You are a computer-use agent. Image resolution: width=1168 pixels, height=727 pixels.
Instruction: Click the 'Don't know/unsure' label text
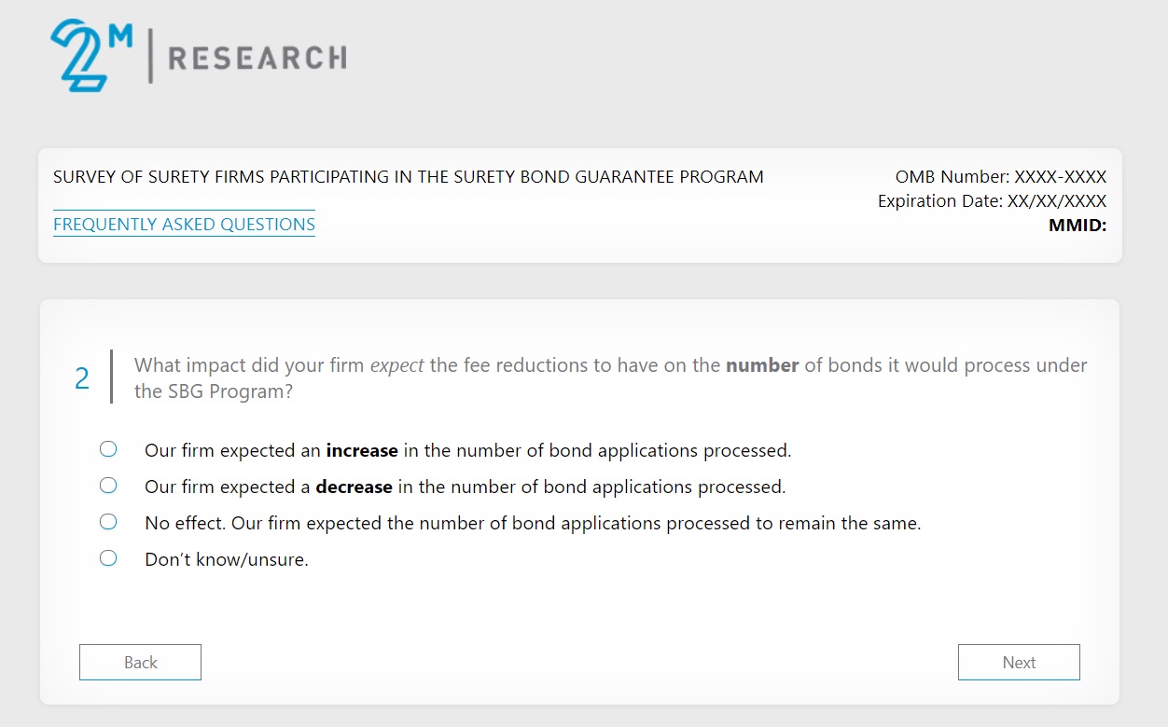[x=226, y=560]
